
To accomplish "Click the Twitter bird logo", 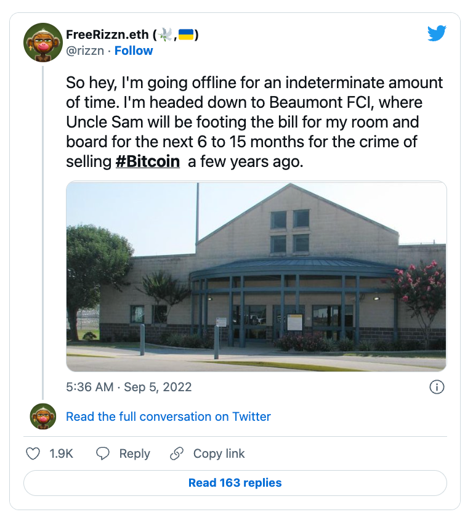I will (x=437, y=33).
